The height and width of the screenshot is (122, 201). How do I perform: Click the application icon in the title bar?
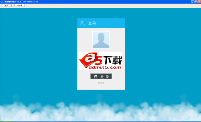point(2,2)
